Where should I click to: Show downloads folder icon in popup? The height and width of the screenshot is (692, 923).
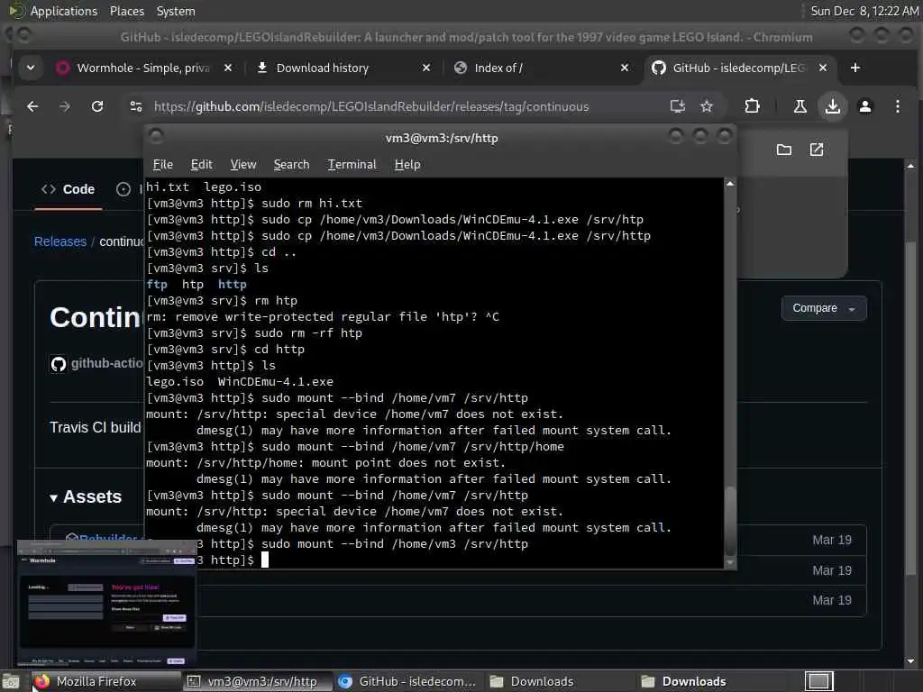pyautogui.click(x=783, y=150)
